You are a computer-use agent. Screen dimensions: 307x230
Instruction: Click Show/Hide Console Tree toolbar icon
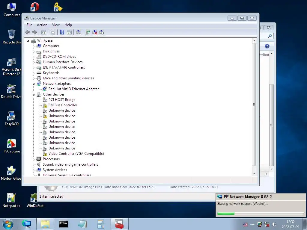pos(44,32)
